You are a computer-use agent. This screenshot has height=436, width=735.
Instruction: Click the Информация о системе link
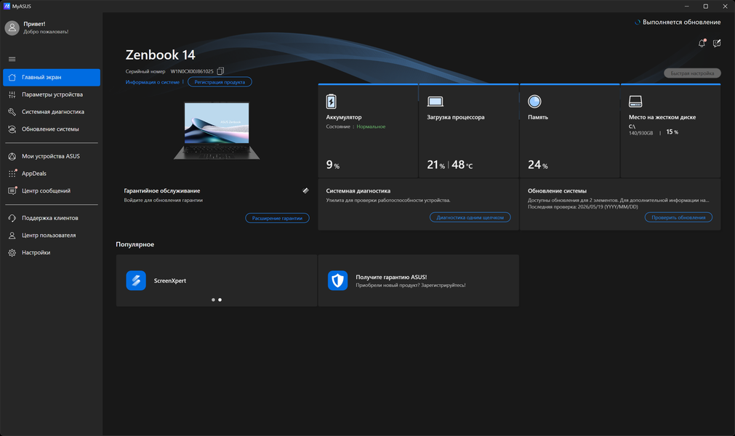point(153,82)
